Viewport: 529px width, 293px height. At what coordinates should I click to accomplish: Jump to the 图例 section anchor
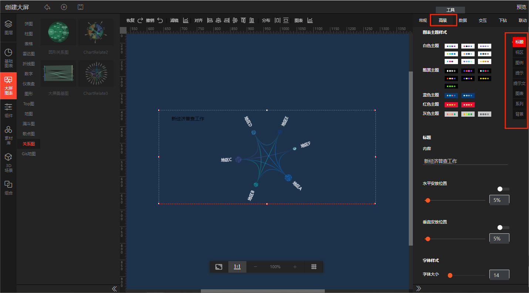pos(519,63)
